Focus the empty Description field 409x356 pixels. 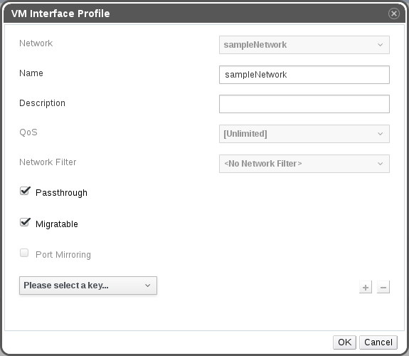(x=304, y=104)
